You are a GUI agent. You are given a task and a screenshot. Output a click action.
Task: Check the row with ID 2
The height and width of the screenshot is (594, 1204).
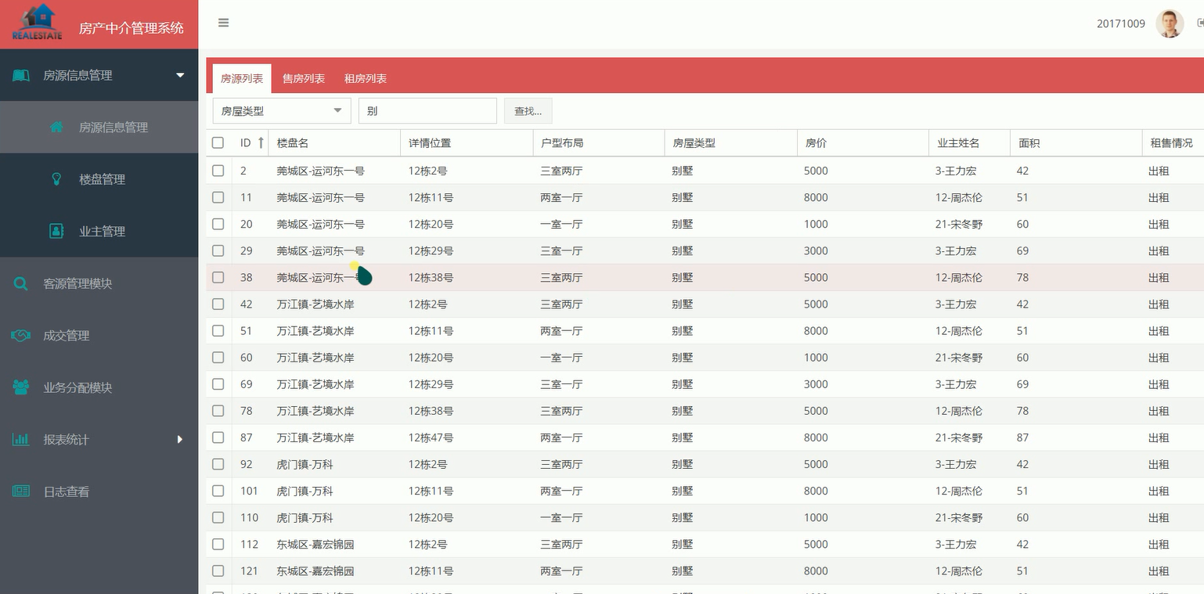[x=218, y=171]
